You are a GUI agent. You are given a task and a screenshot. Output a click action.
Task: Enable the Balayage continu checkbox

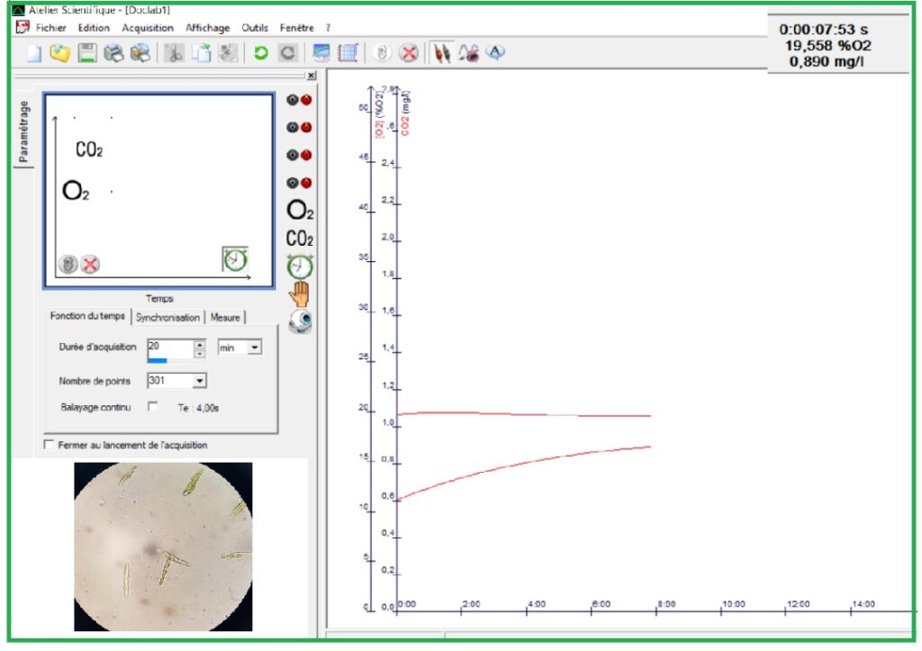152,407
